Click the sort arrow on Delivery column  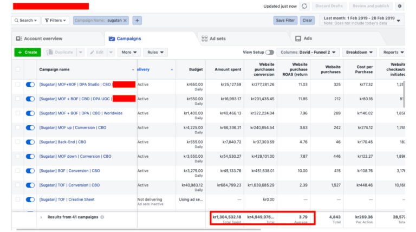tap(172, 69)
